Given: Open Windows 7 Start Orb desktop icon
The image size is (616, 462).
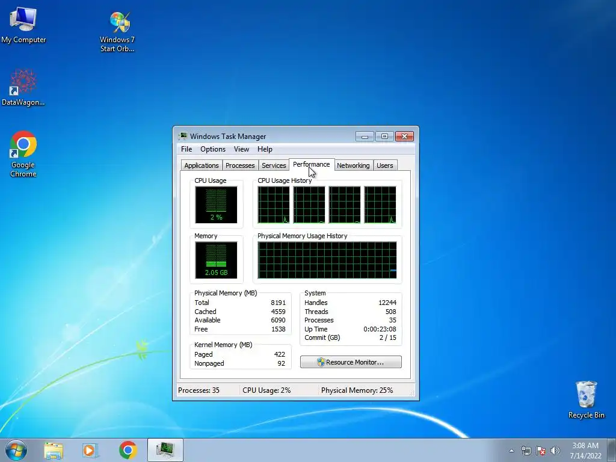Looking at the screenshot, I should pyautogui.click(x=117, y=31).
